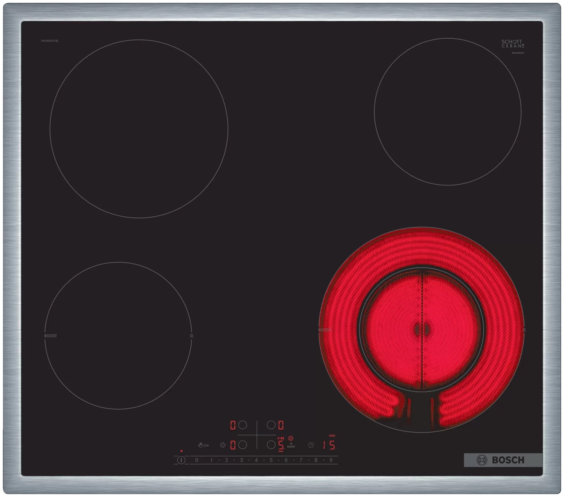Click the Schott Ceran logo
564x497 pixels.
(x=513, y=43)
